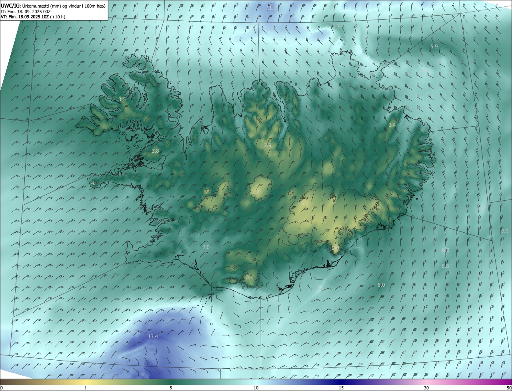
Task: Click the 0 tick label on the color scale
Action: click(2, 388)
